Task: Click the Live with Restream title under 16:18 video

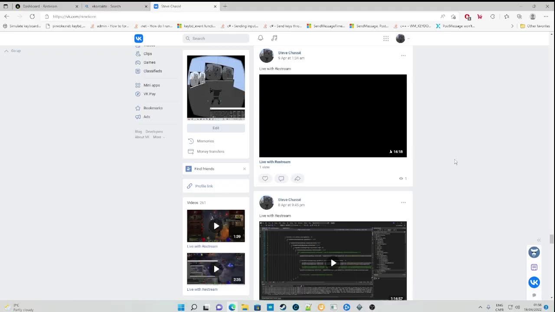Action: point(275,162)
